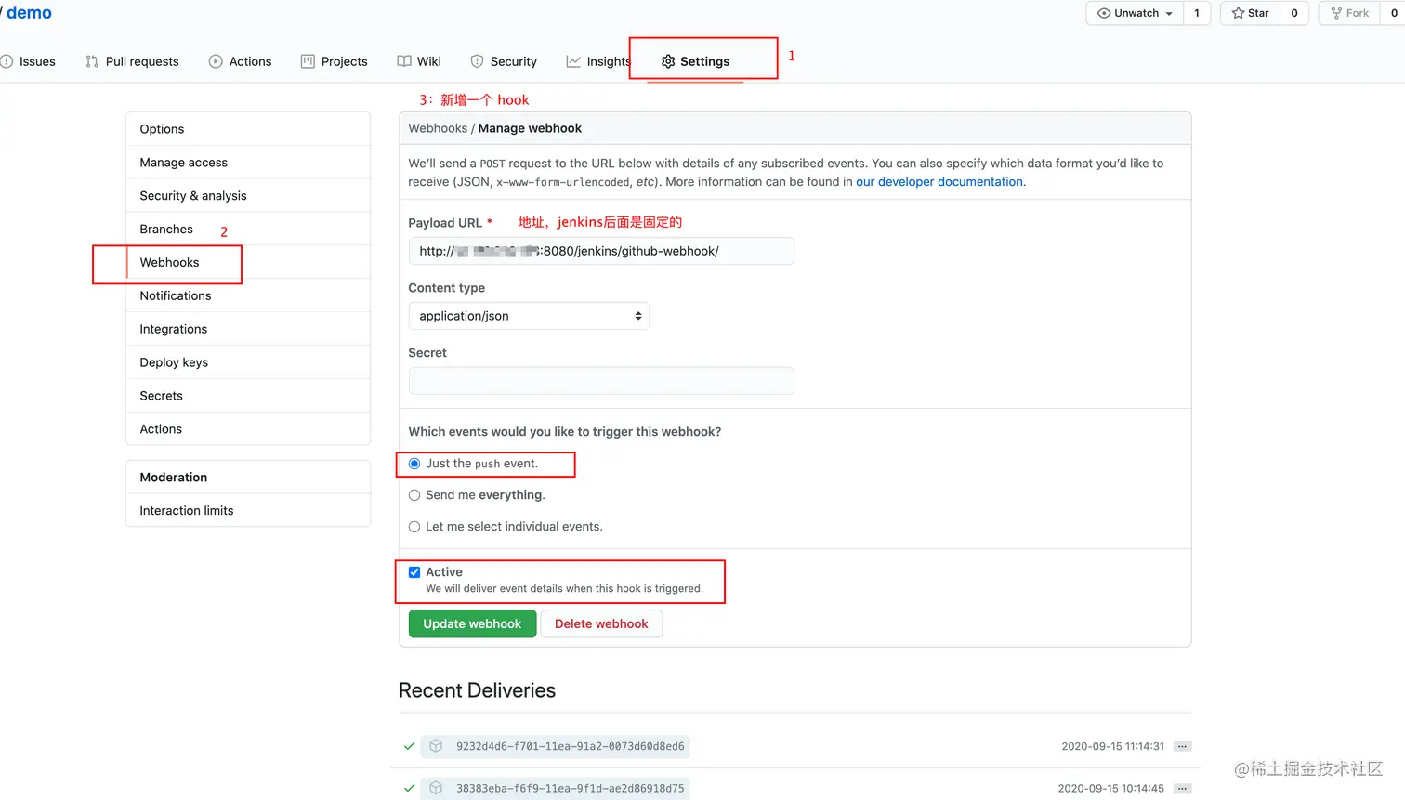Open the Issues tab

pyautogui.click(x=28, y=61)
